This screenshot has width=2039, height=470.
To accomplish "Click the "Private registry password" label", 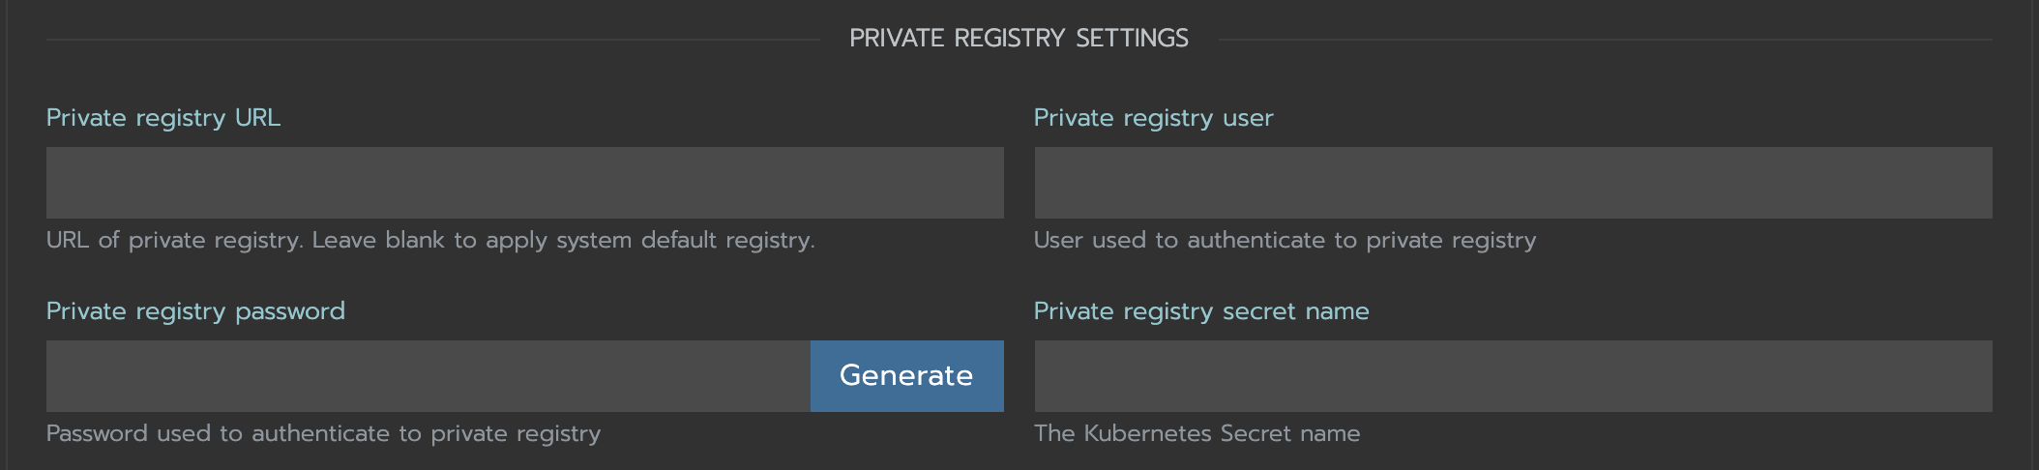I will coord(195,311).
